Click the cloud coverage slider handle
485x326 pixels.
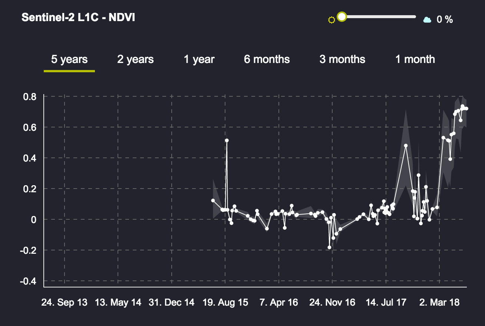click(342, 17)
